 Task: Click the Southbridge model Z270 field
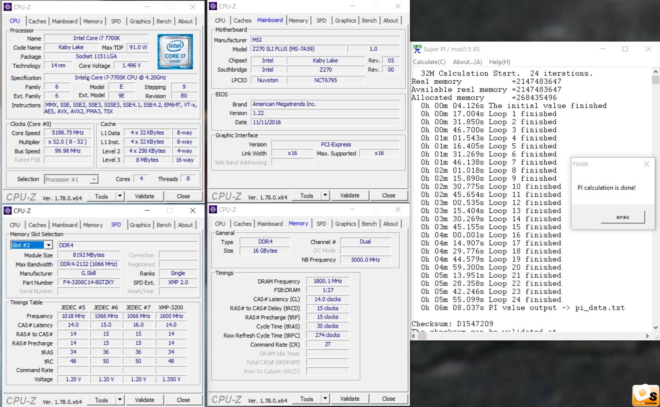point(325,70)
